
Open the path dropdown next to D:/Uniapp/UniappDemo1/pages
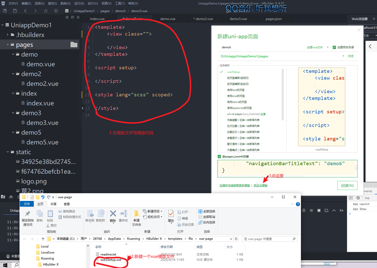(x=343, y=56)
